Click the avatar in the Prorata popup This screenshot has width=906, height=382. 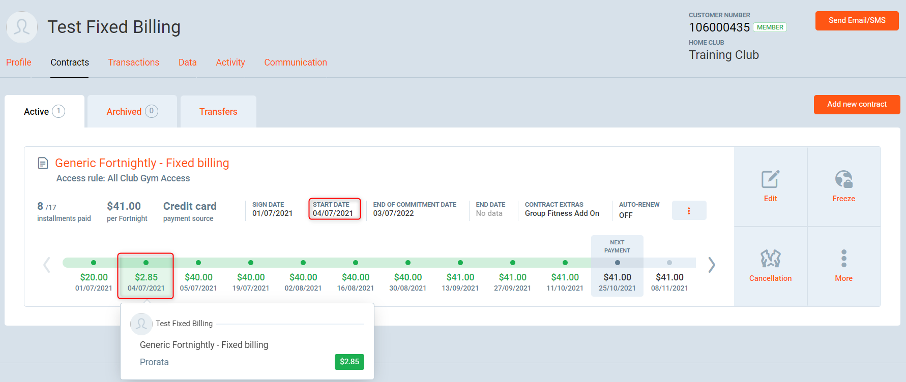click(141, 324)
